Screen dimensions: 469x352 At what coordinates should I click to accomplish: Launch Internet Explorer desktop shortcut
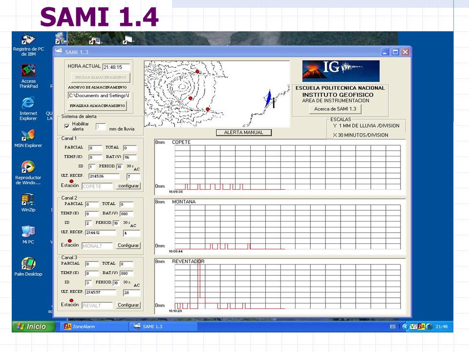[x=28, y=109]
